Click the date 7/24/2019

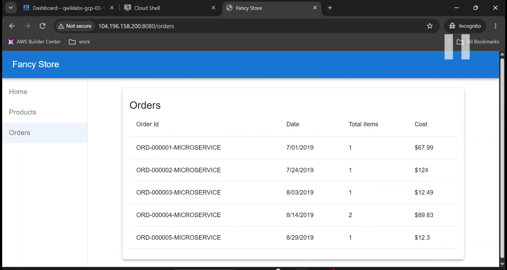[300, 170]
